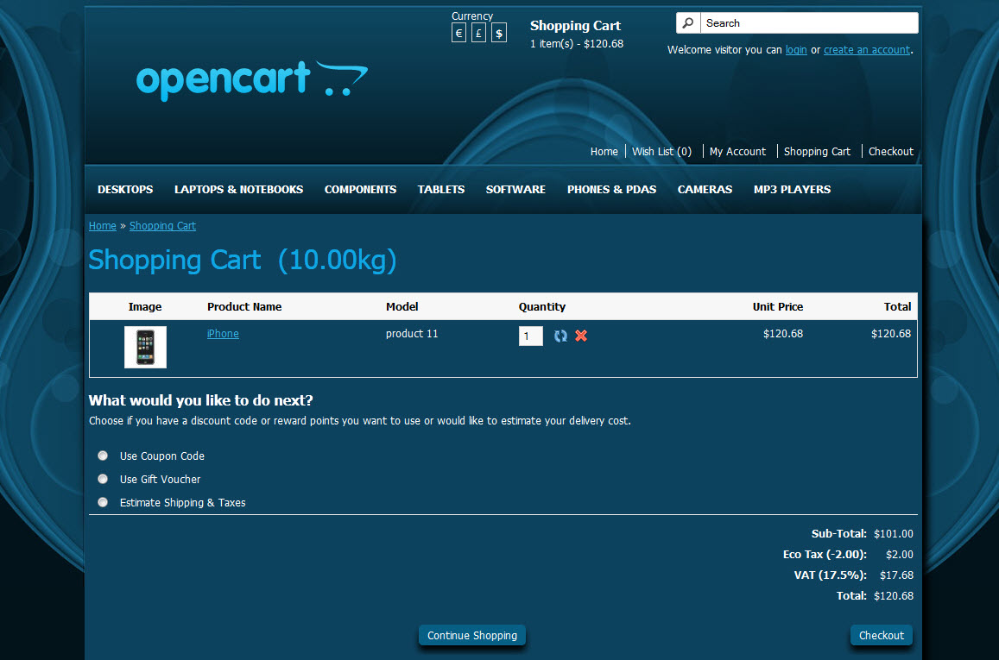Click the 'What would you like to do next?' heading
This screenshot has width=999, height=660.
click(200, 400)
